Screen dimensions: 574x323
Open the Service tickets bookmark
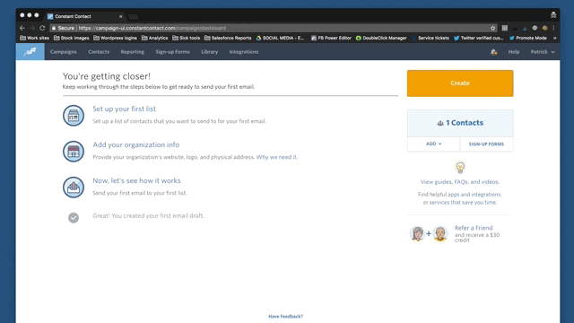[x=430, y=38]
